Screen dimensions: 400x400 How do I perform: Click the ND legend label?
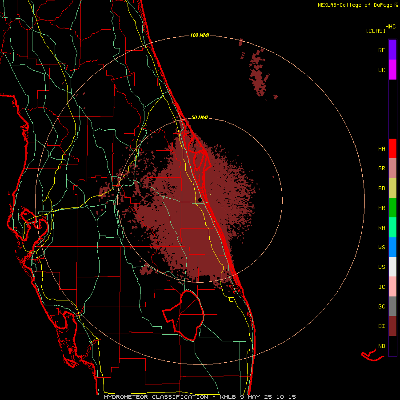(381, 346)
